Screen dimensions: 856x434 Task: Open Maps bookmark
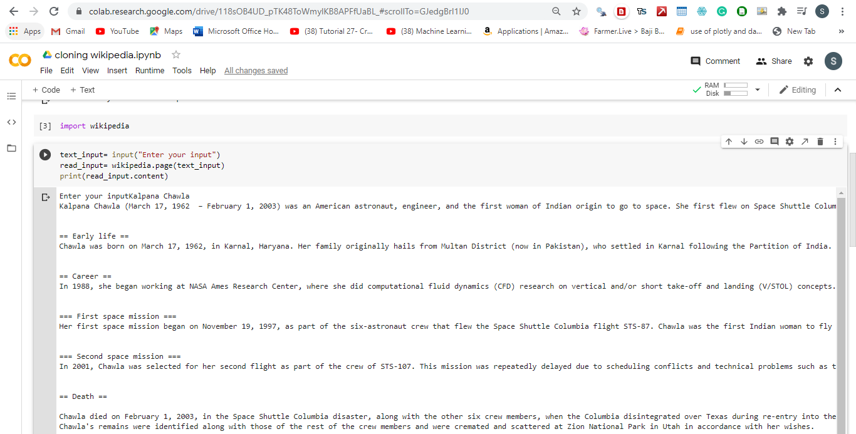166,31
